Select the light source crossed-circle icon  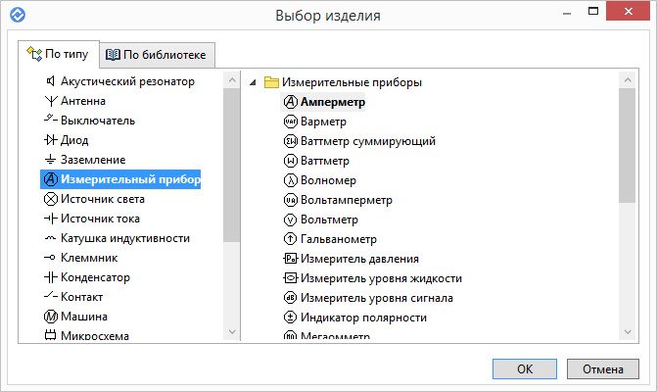coord(50,199)
